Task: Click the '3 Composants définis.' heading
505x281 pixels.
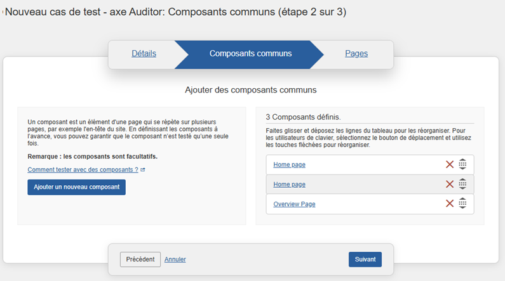Action: (303, 117)
